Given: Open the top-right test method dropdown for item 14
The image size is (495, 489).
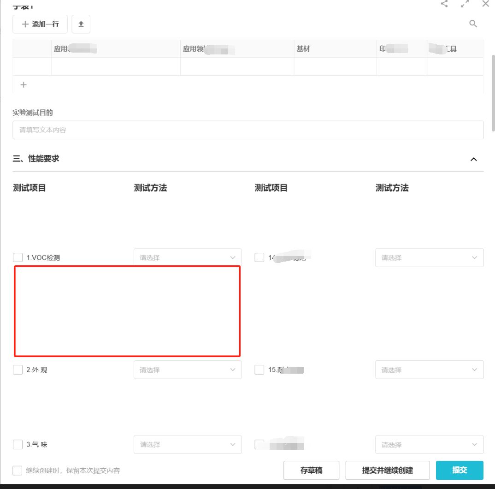Looking at the screenshot, I should pyautogui.click(x=429, y=257).
